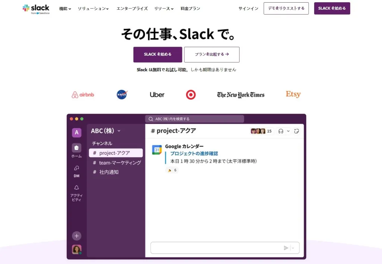Click the green maximize dot
Screen dimensions: 382x264
tap(82, 119)
